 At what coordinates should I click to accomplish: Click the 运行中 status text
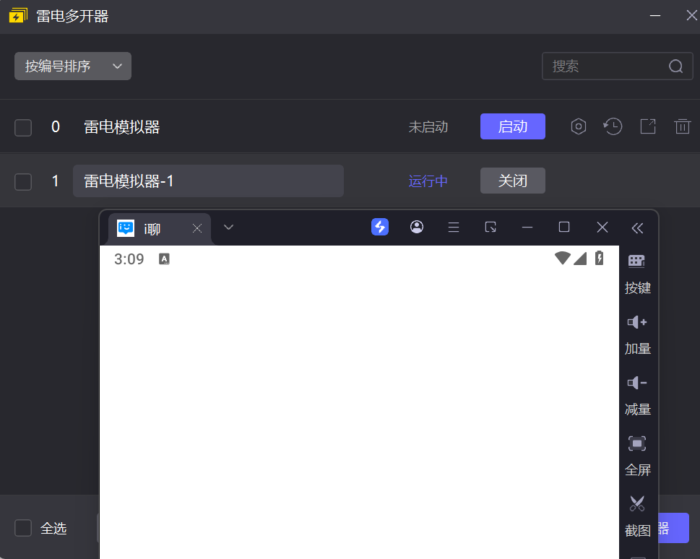tap(428, 181)
